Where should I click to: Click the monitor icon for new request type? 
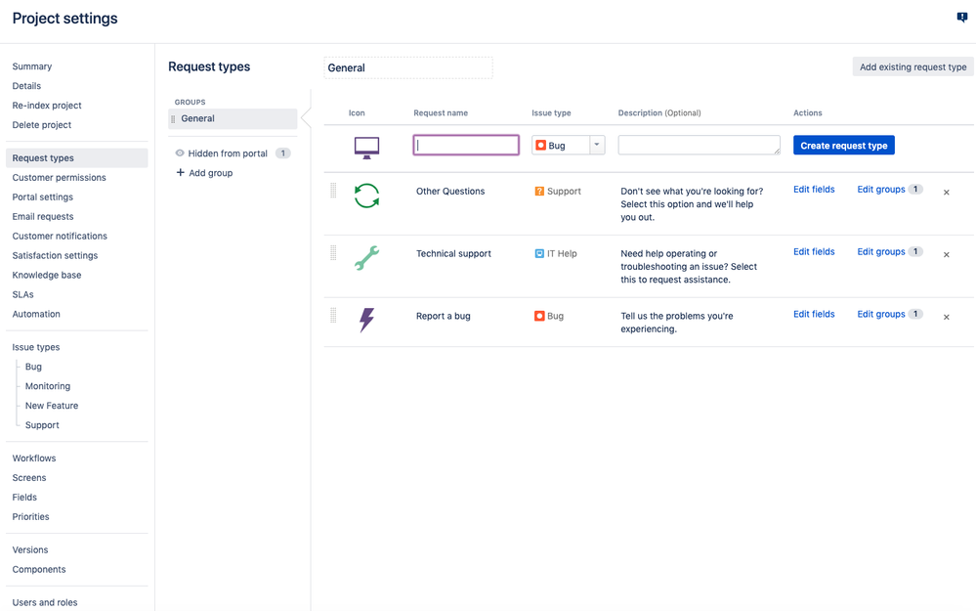click(366, 148)
